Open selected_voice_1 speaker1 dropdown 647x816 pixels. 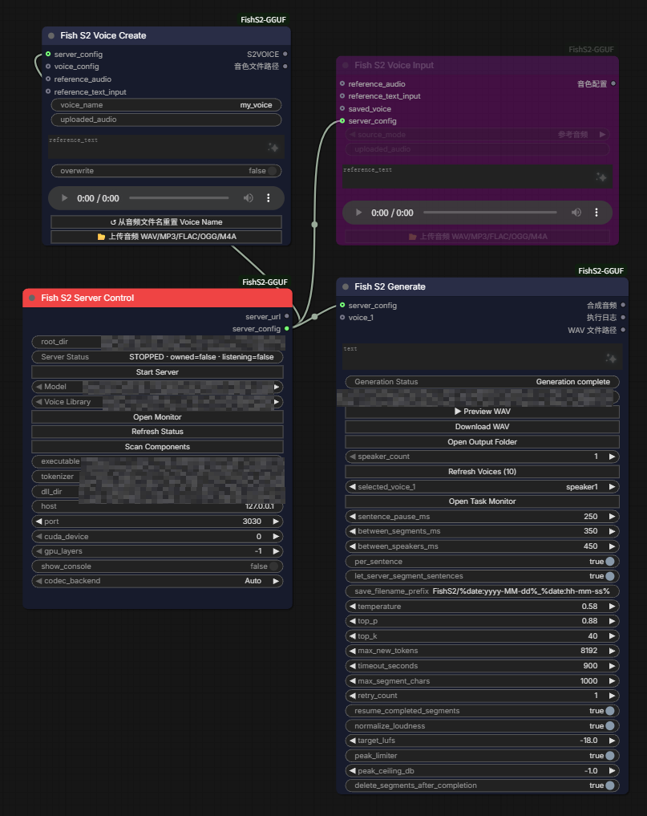click(x=482, y=486)
